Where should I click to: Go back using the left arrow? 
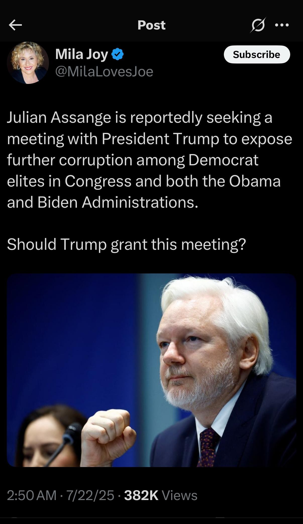point(15,25)
